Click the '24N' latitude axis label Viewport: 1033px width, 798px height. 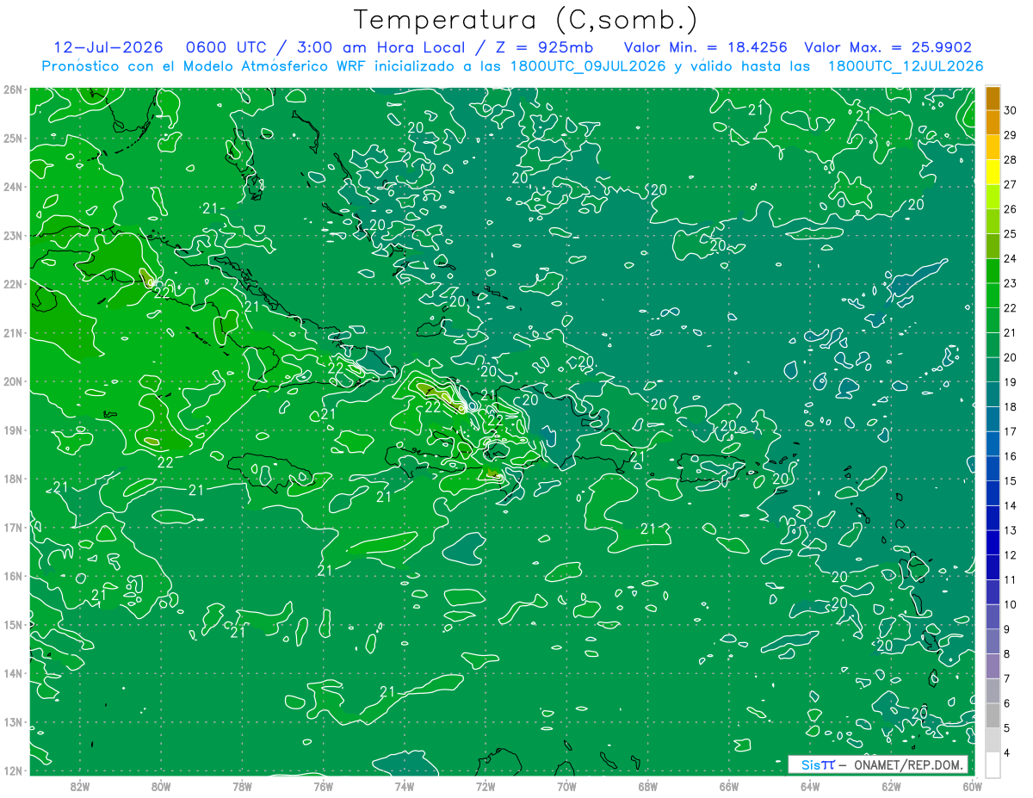click(12, 187)
